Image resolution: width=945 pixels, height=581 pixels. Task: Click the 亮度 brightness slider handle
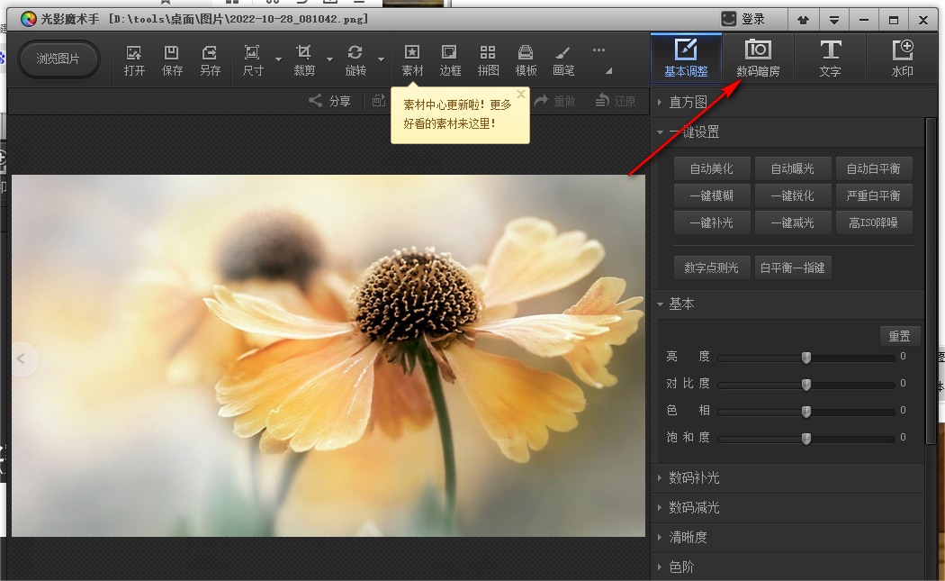(806, 358)
